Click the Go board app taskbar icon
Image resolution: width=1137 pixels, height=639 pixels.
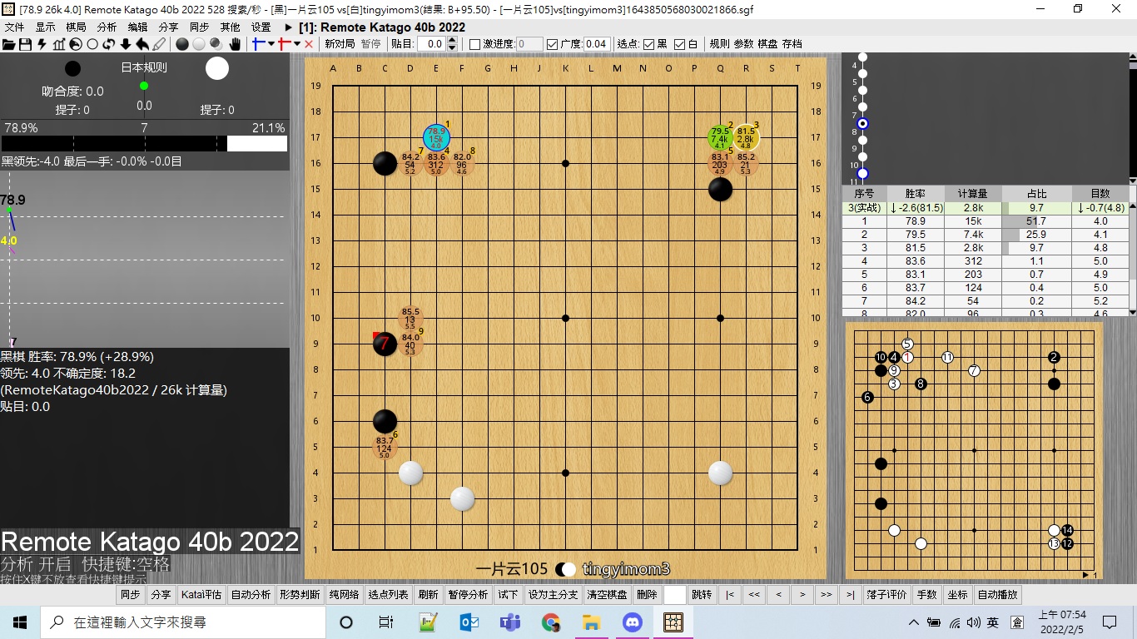(673, 622)
